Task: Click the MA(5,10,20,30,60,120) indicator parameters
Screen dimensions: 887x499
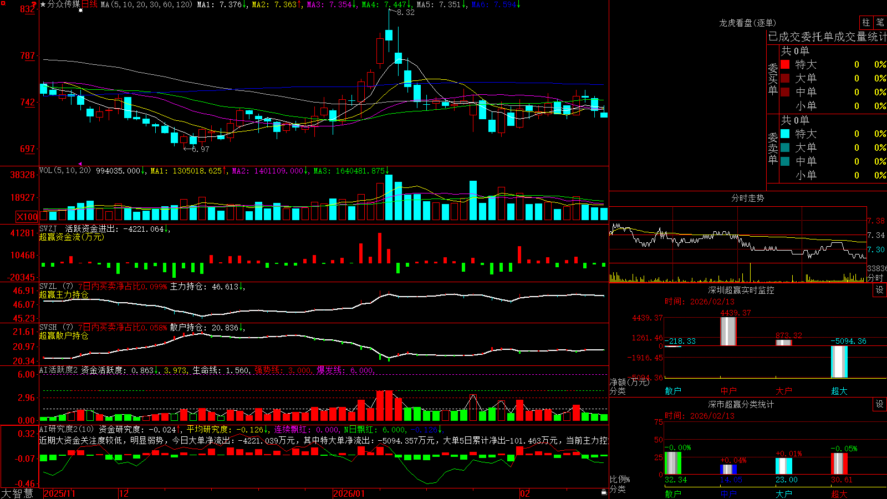Action: click(146, 4)
